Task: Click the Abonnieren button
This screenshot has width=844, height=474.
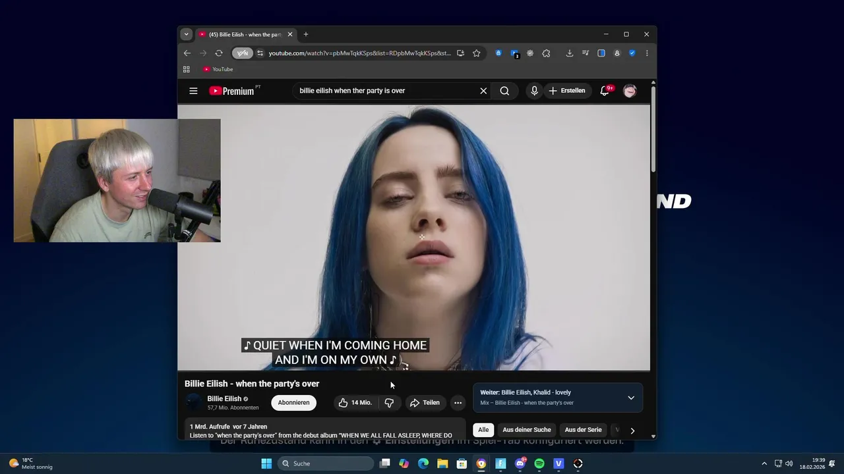Action: [293, 402]
